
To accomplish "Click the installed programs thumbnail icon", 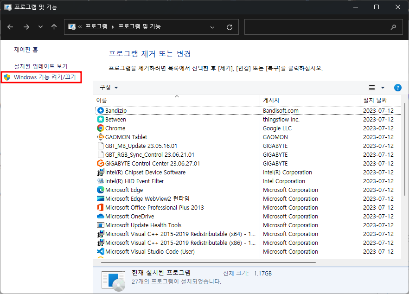I will coord(114,281).
